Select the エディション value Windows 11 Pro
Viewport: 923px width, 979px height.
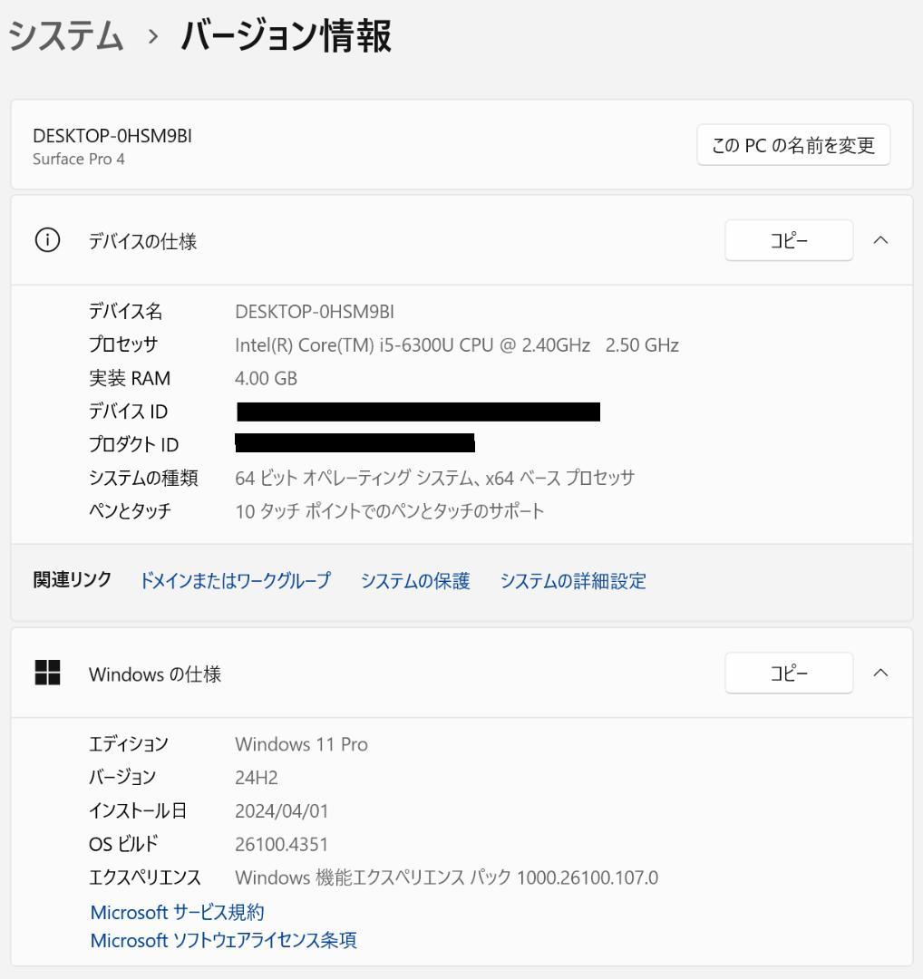click(x=301, y=743)
